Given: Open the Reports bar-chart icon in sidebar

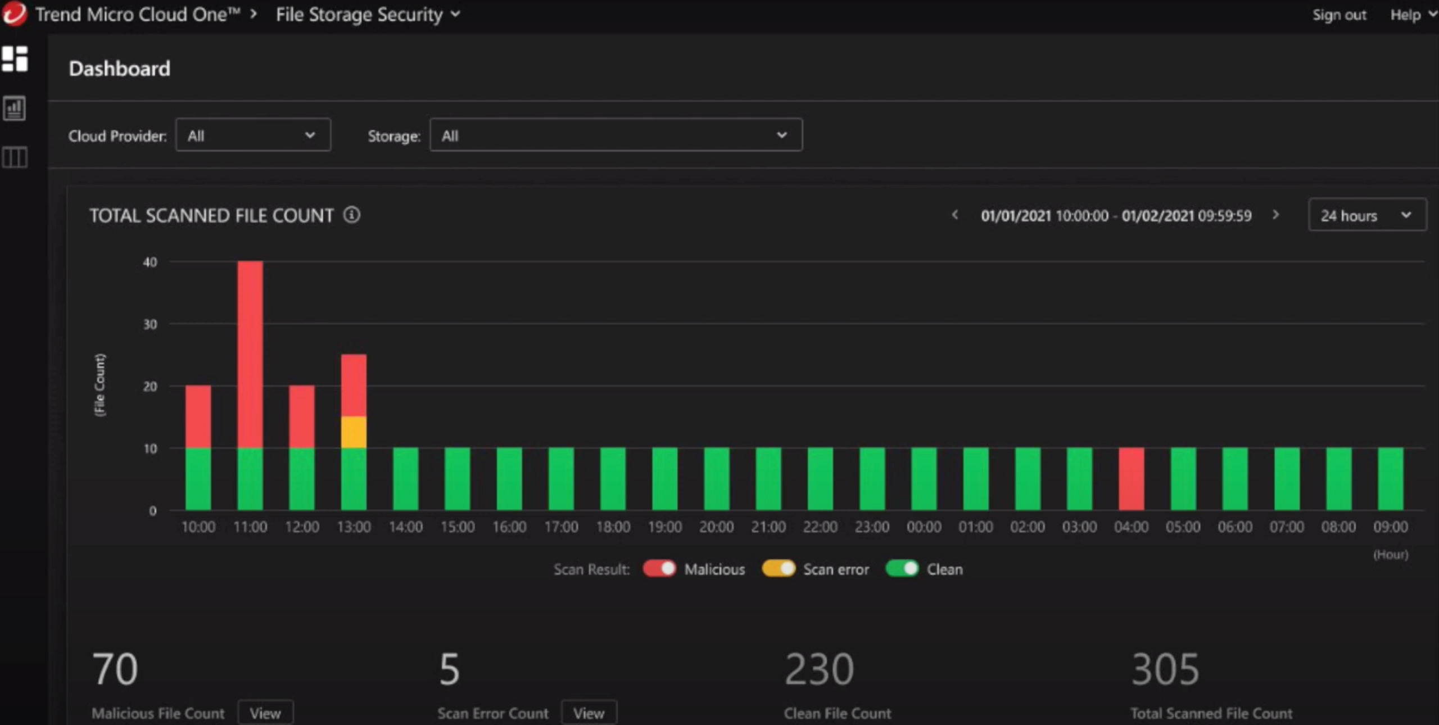Looking at the screenshot, I should click(x=15, y=108).
